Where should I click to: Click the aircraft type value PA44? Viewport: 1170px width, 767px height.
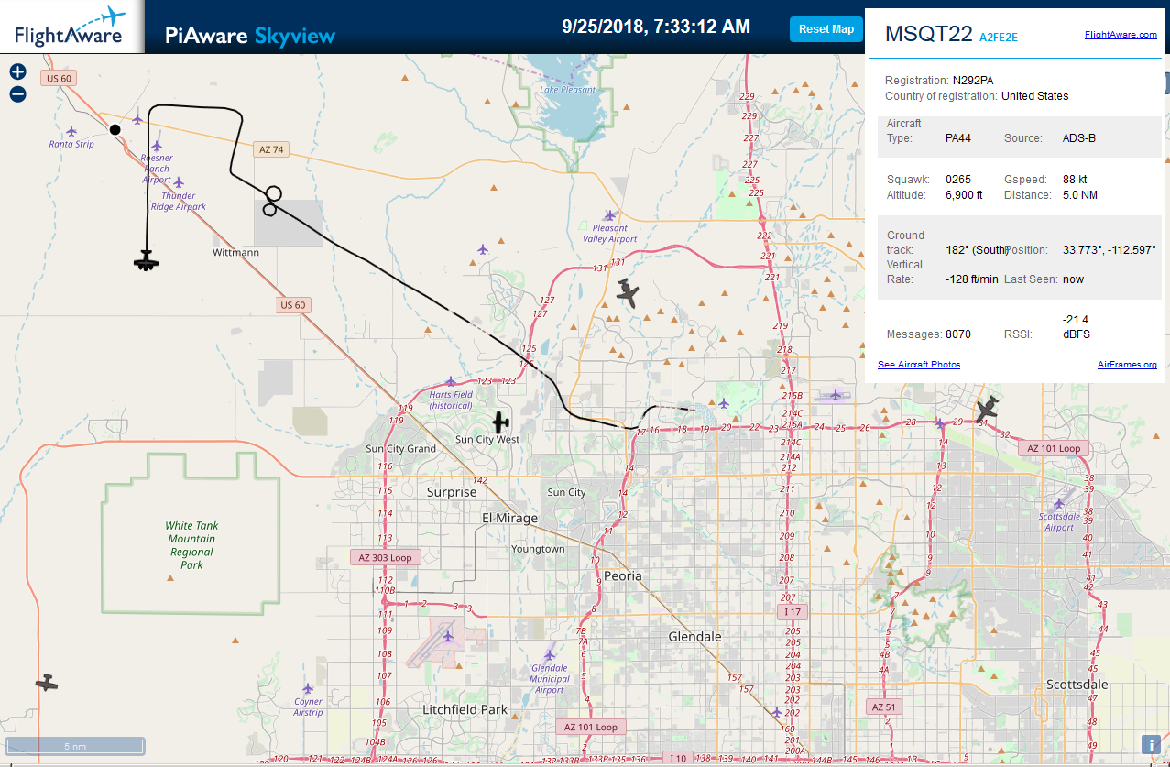[x=959, y=138]
